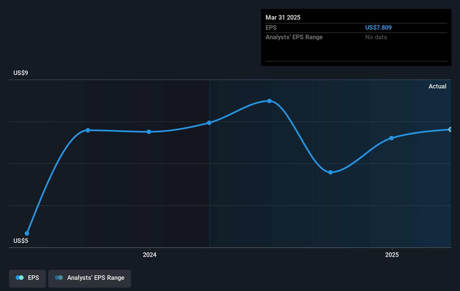Click the EPS data point above the 2025 tick
Viewport: 460px width, 291px height.
tap(391, 138)
